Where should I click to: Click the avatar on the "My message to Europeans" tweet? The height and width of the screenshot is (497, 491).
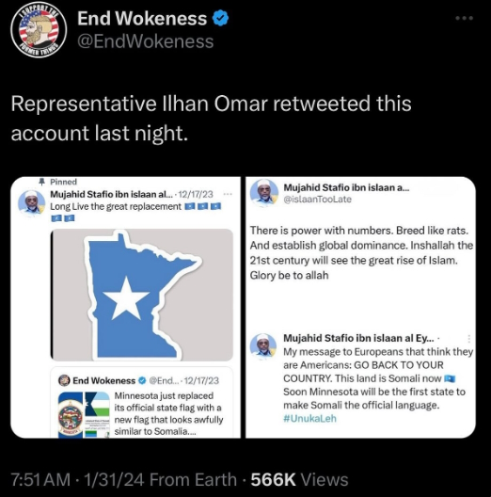(263, 346)
